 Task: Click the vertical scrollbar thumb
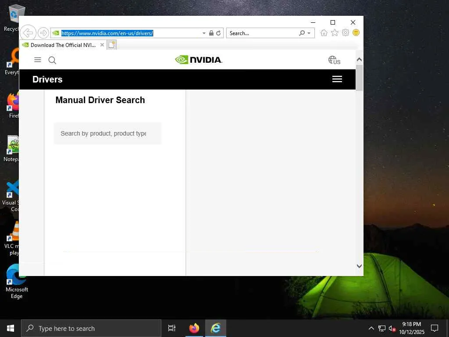point(359,78)
